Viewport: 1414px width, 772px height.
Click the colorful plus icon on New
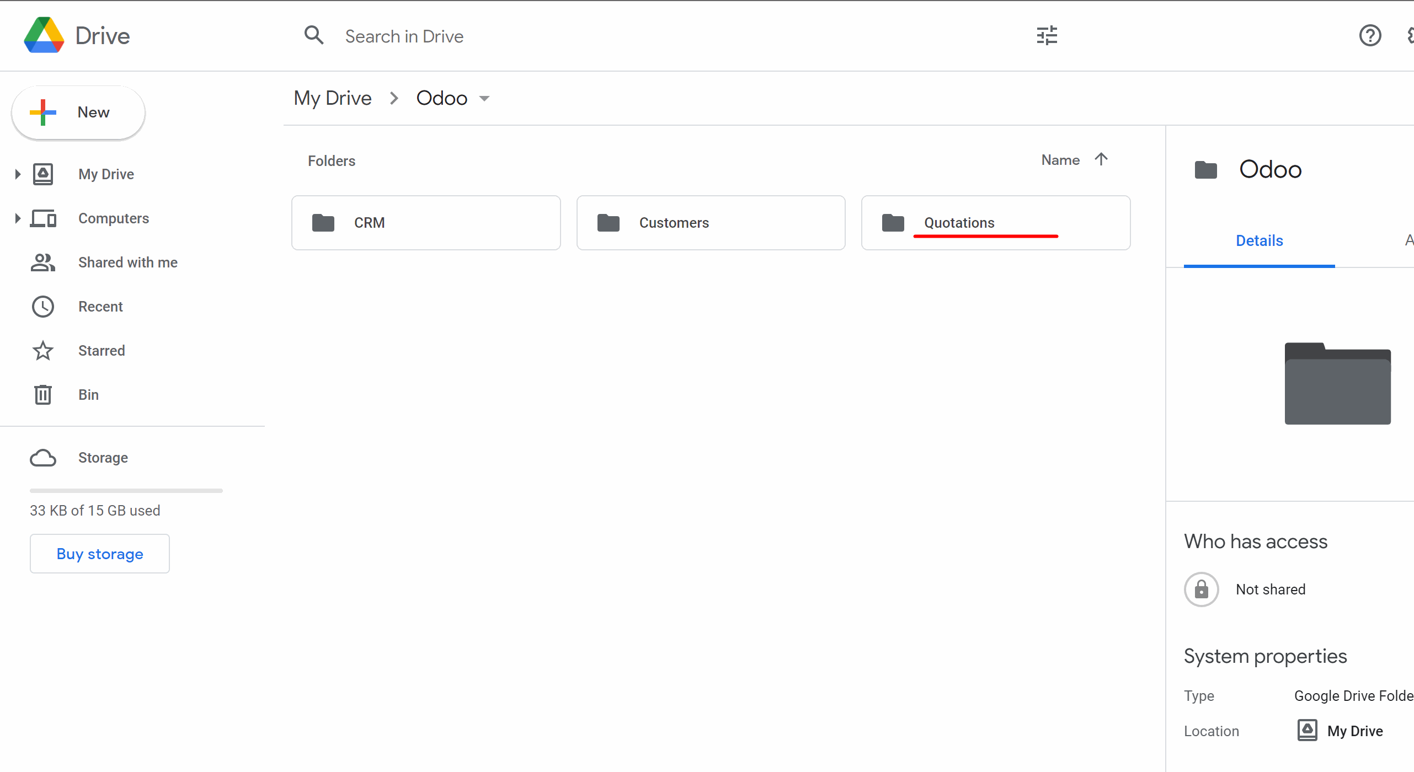click(x=43, y=112)
